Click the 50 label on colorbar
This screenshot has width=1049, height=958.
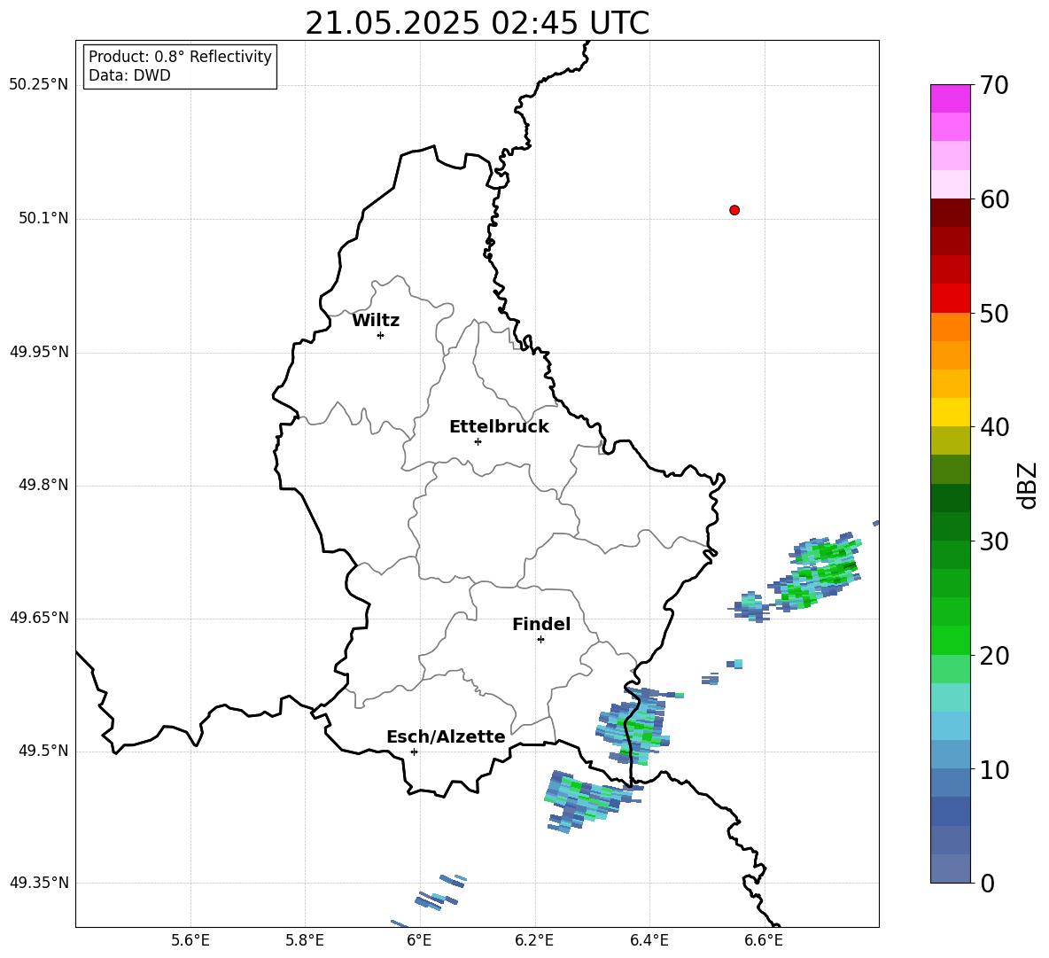994,313
